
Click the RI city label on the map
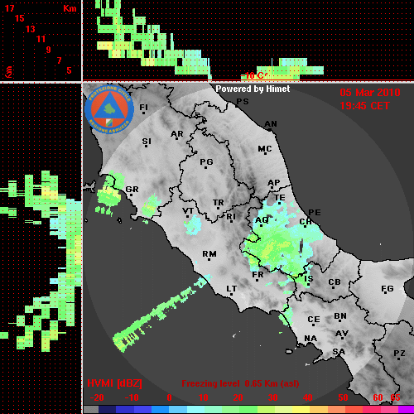tap(231, 217)
